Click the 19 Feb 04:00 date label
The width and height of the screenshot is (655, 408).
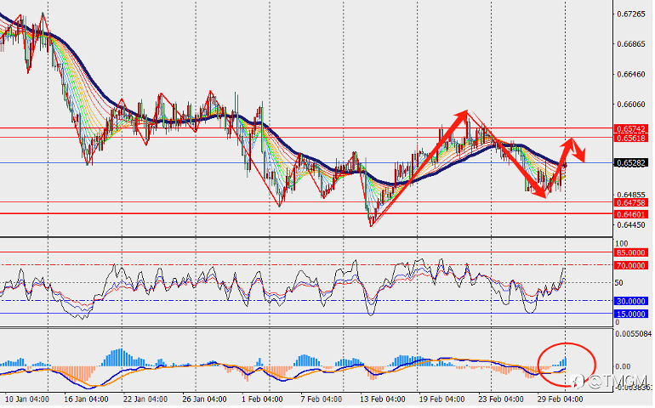pyautogui.click(x=441, y=399)
